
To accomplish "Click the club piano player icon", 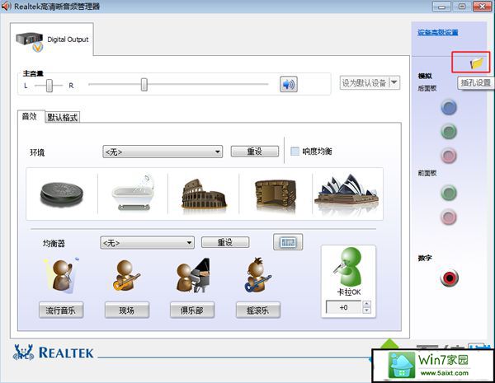I will (x=192, y=275).
